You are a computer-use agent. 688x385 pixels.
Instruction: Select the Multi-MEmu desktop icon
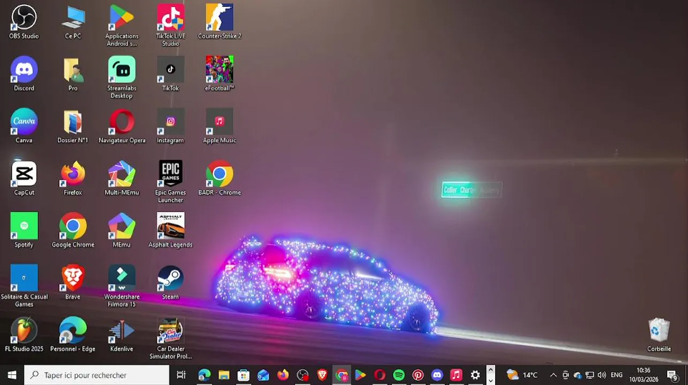[x=122, y=178]
